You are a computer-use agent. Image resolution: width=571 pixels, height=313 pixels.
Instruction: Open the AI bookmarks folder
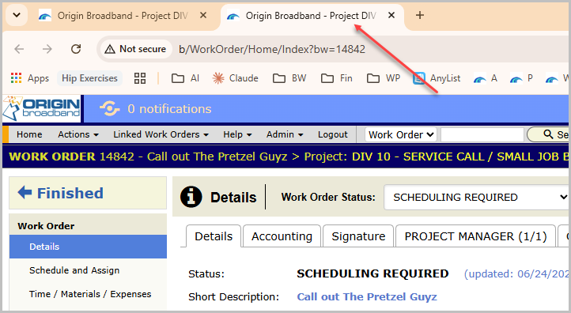[185, 78]
